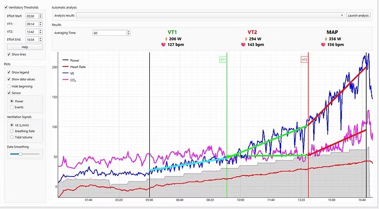The image size is (379, 209).
Task: Click the Effort Start time field
Action: tap(32, 16)
